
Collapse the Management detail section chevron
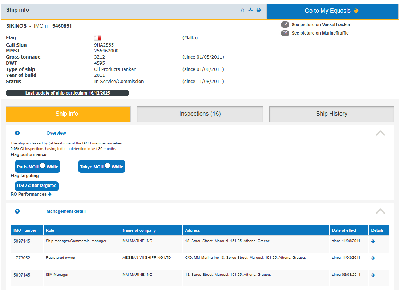pos(380,211)
